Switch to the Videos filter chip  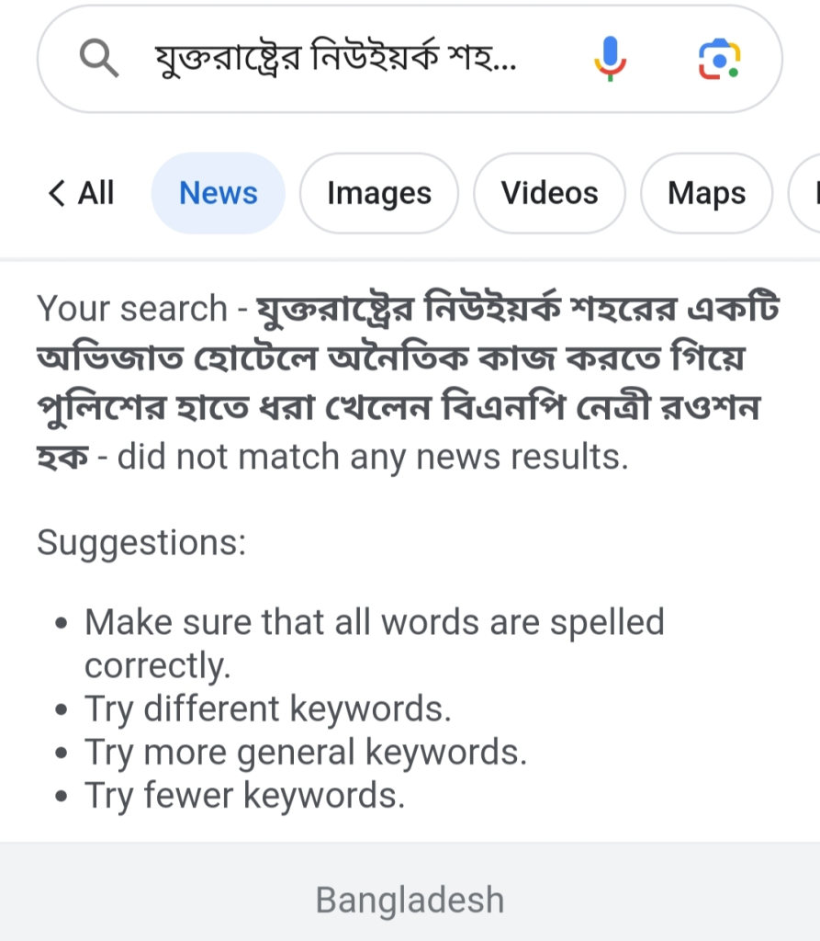click(x=549, y=193)
